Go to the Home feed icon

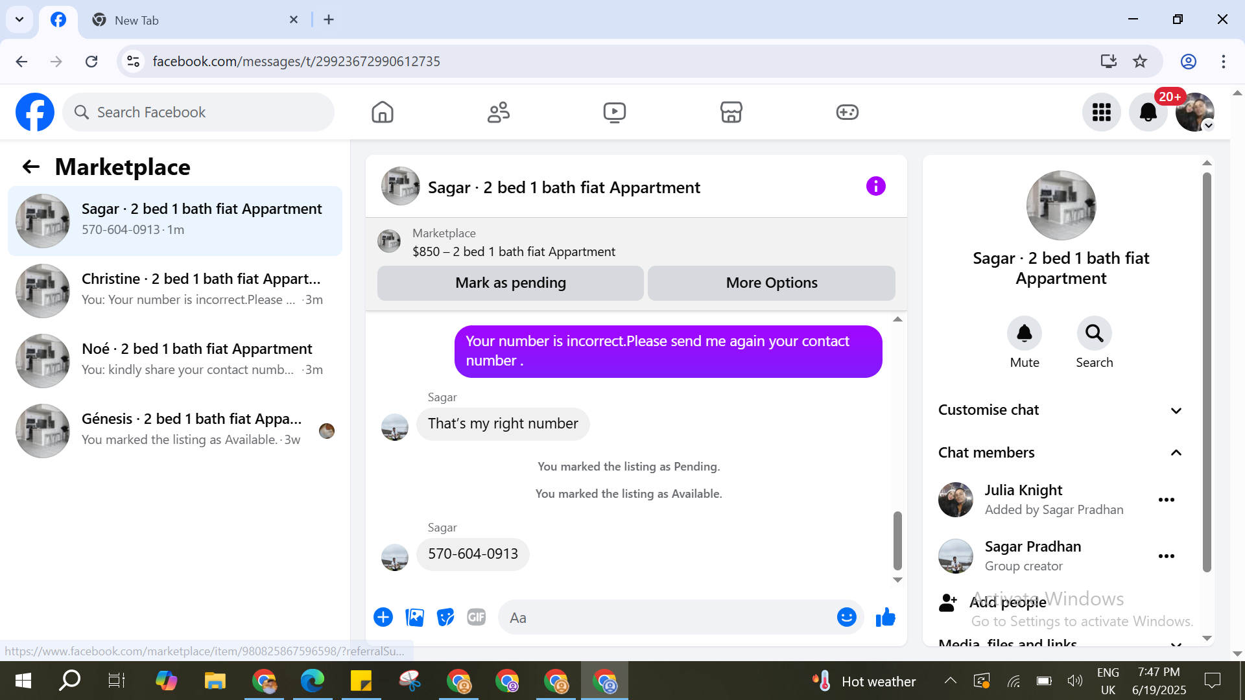[383, 112]
